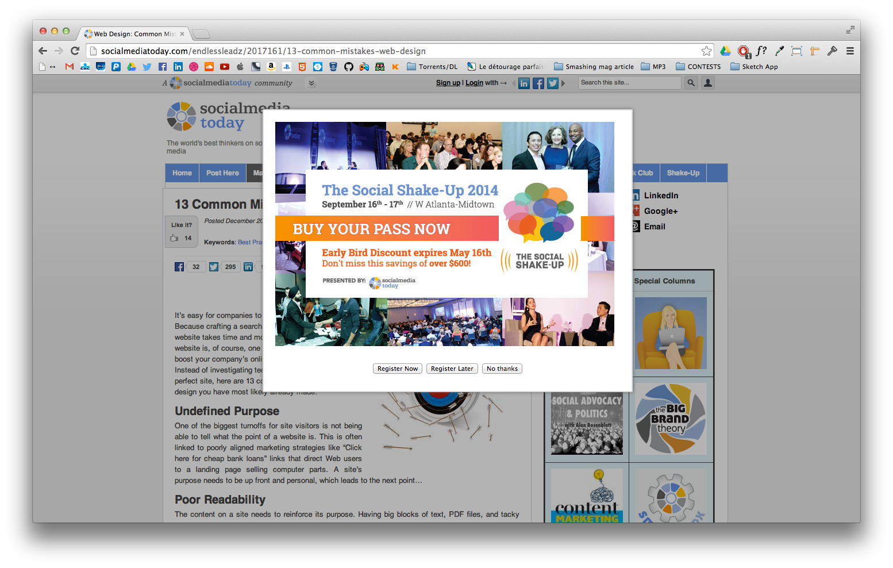Click the Sign up link
893x568 pixels.
point(448,83)
